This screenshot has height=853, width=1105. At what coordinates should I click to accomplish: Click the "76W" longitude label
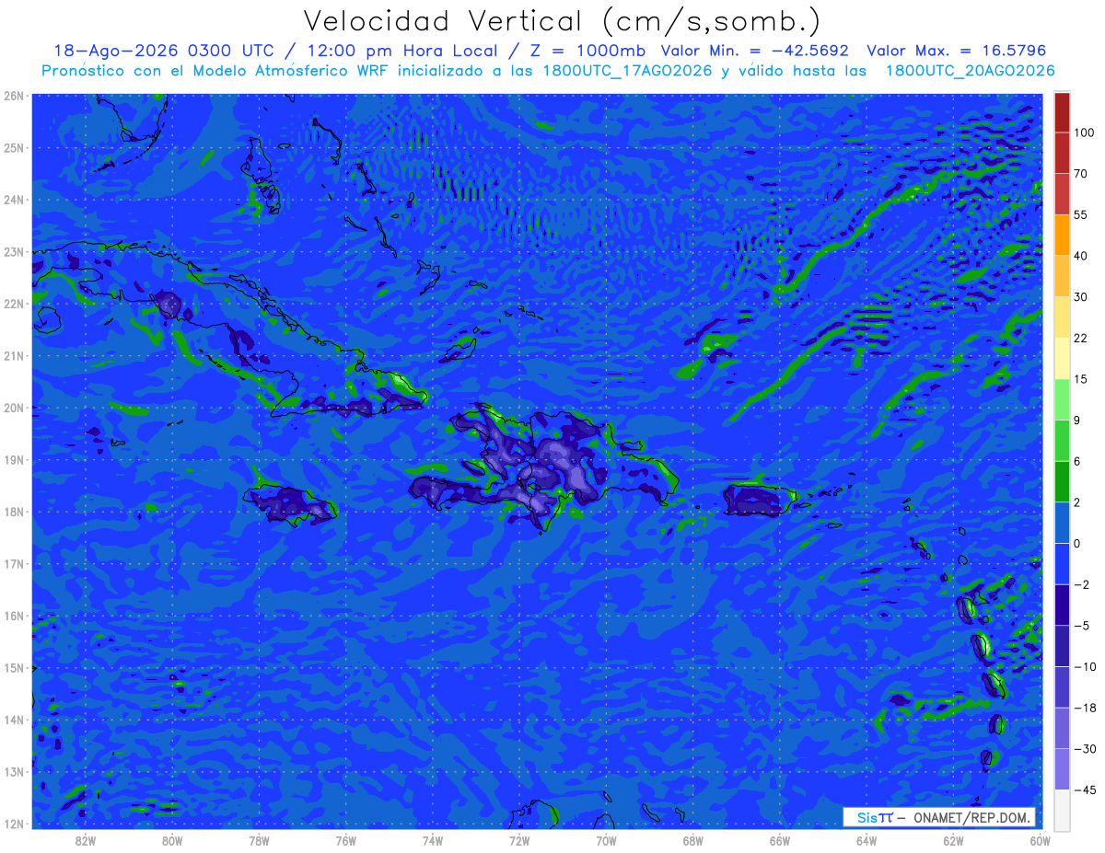pyautogui.click(x=345, y=840)
